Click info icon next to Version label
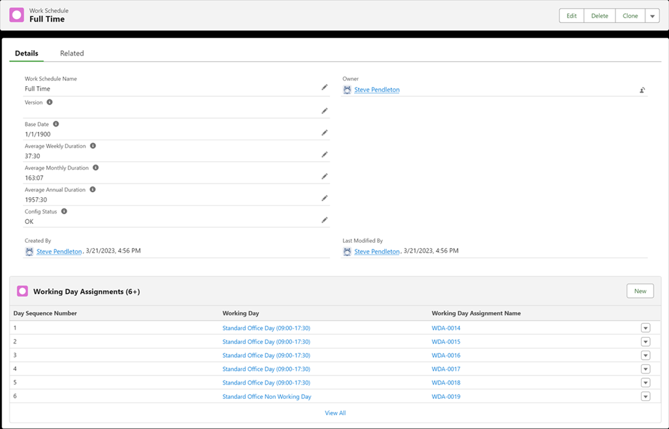The height and width of the screenshot is (429, 669). 50,103
